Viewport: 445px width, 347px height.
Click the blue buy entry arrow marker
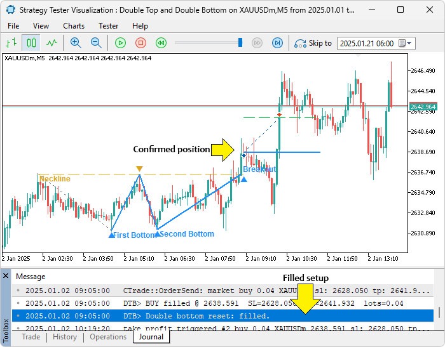point(243,155)
